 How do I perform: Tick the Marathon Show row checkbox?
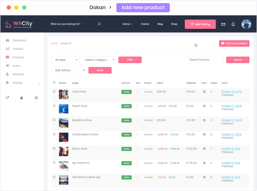tap(54, 120)
